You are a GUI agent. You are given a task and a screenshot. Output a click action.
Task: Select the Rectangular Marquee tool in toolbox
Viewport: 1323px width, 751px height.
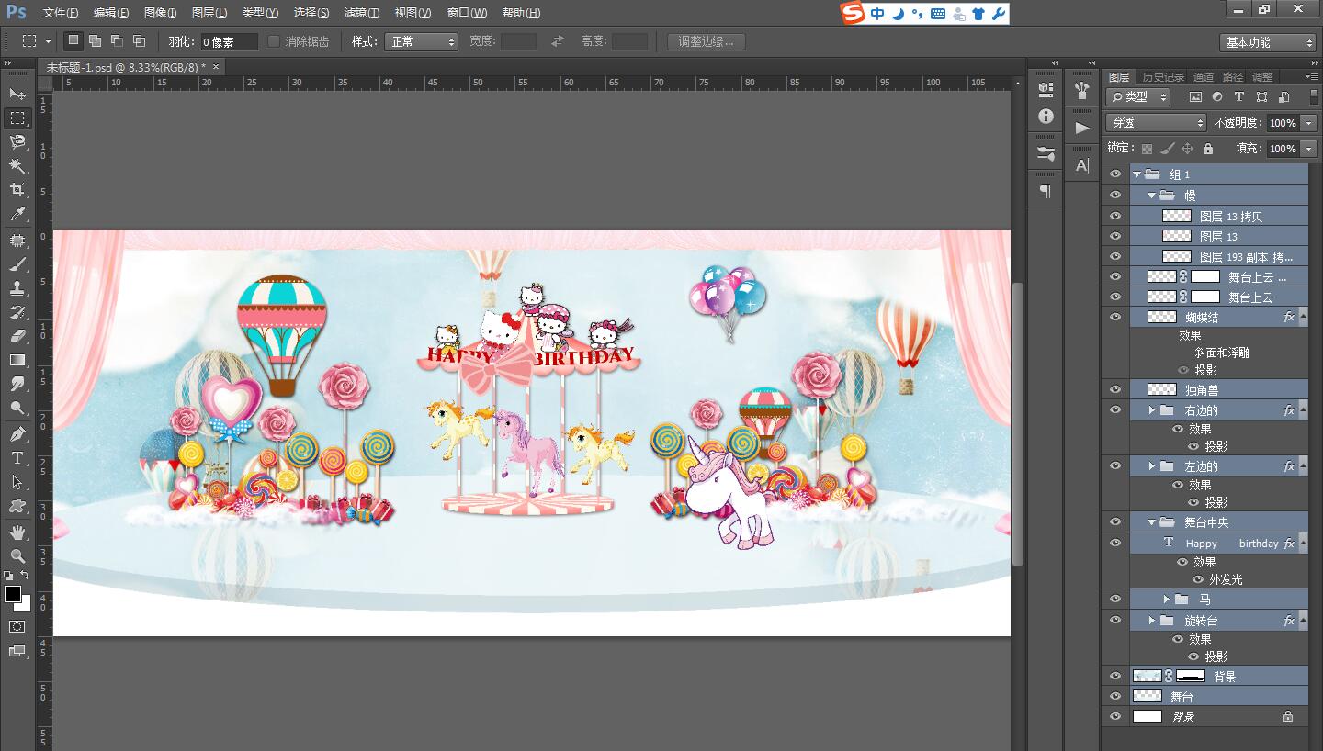click(x=17, y=118)
